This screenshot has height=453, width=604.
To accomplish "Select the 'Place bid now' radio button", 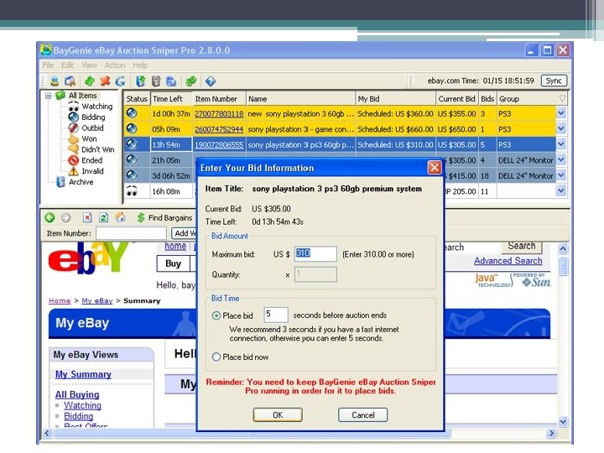I will 216,357.
